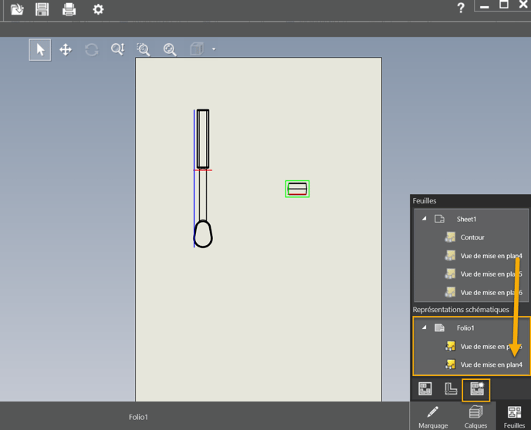
Task: Click the Sheet1 page icon
Action: 440,219
